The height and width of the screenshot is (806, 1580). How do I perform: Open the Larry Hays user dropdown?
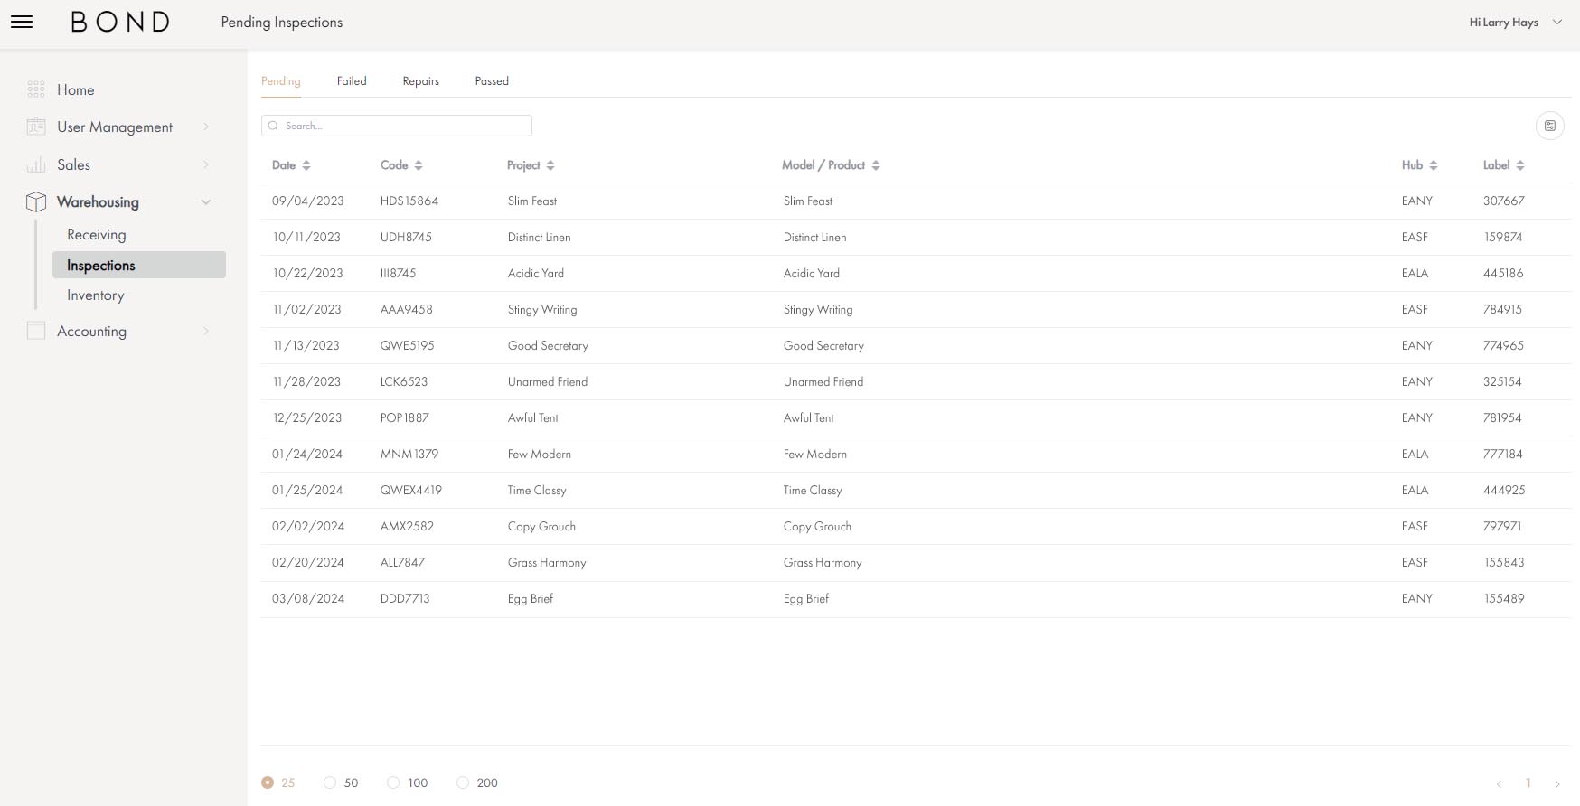pyautogui.click(x=1556, y=23)
